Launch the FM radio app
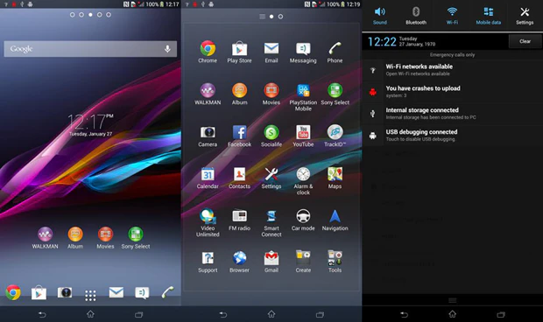This screenshot has width=543, height=322. coord(239,220)
